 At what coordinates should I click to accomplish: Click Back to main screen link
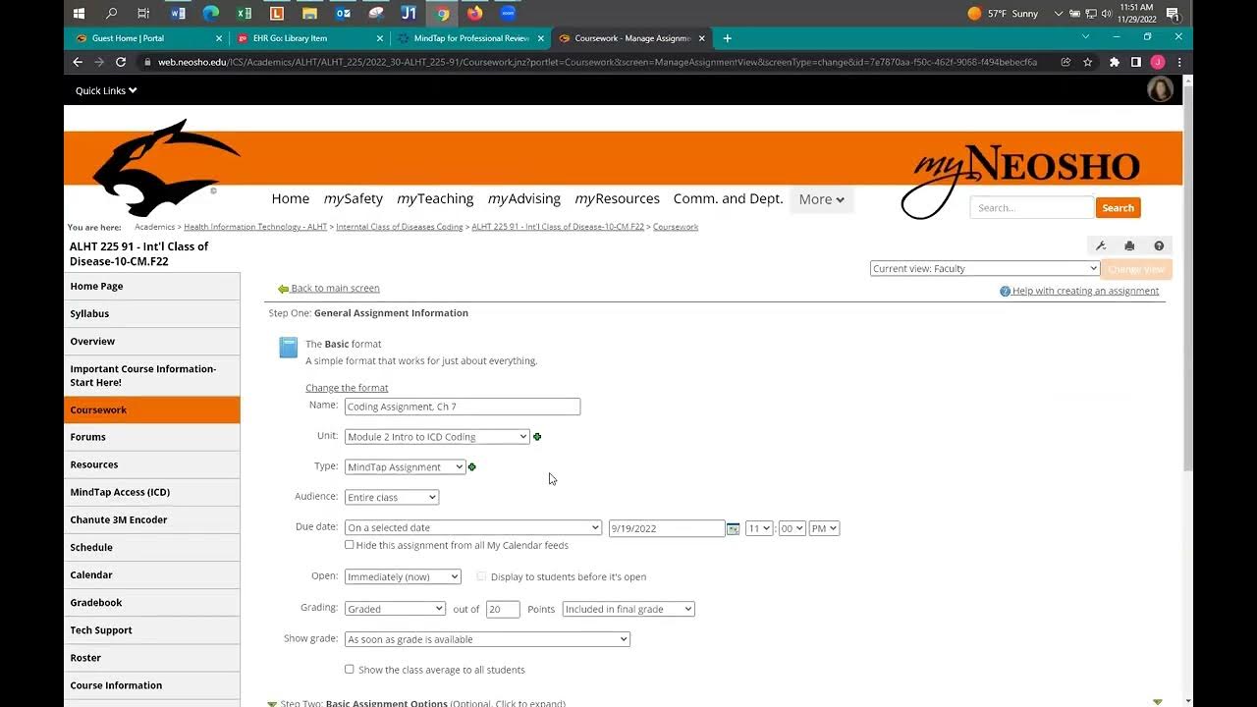(335, 289)
